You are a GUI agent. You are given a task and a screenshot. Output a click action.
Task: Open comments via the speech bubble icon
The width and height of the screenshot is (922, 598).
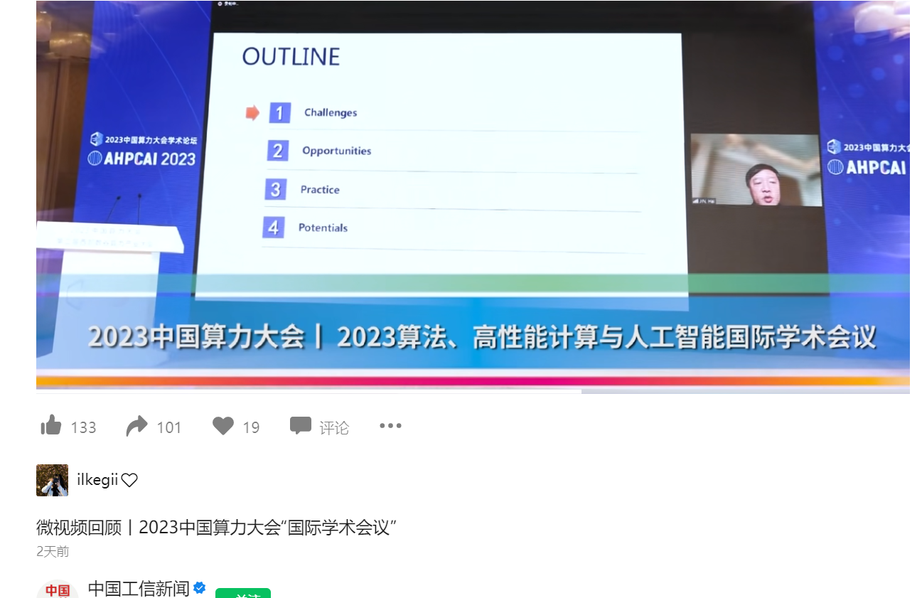click(x=301, y=425)
